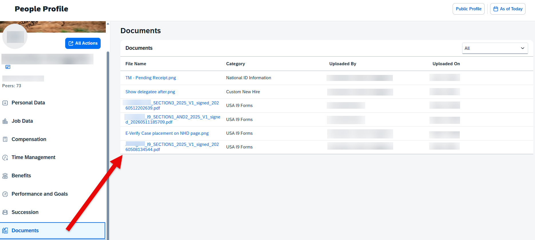
Task: Click the Uploaded On column header
Action: [x=446, y=64]
